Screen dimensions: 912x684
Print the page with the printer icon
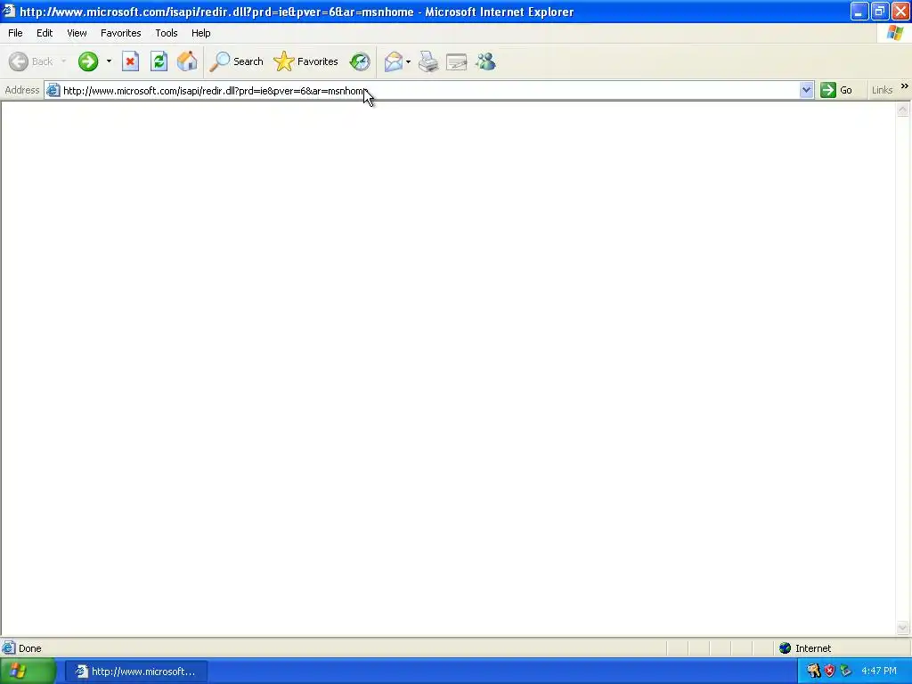click(x=428, y=61)
